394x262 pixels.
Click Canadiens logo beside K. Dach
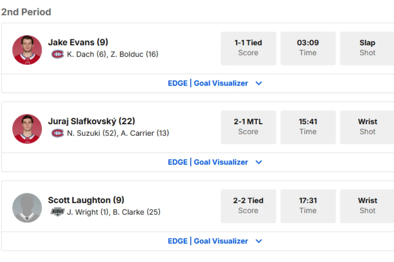coord(57,54)
